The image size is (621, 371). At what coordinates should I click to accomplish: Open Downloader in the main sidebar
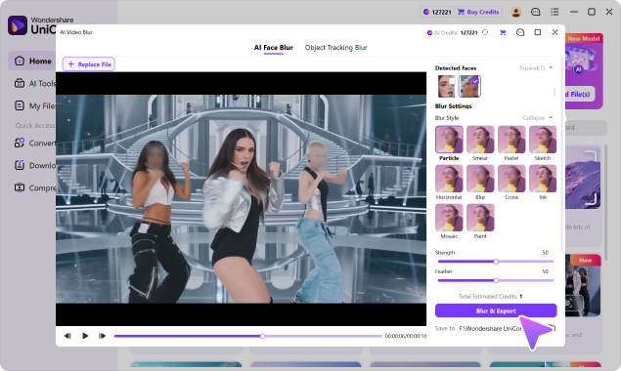[35, 165]
